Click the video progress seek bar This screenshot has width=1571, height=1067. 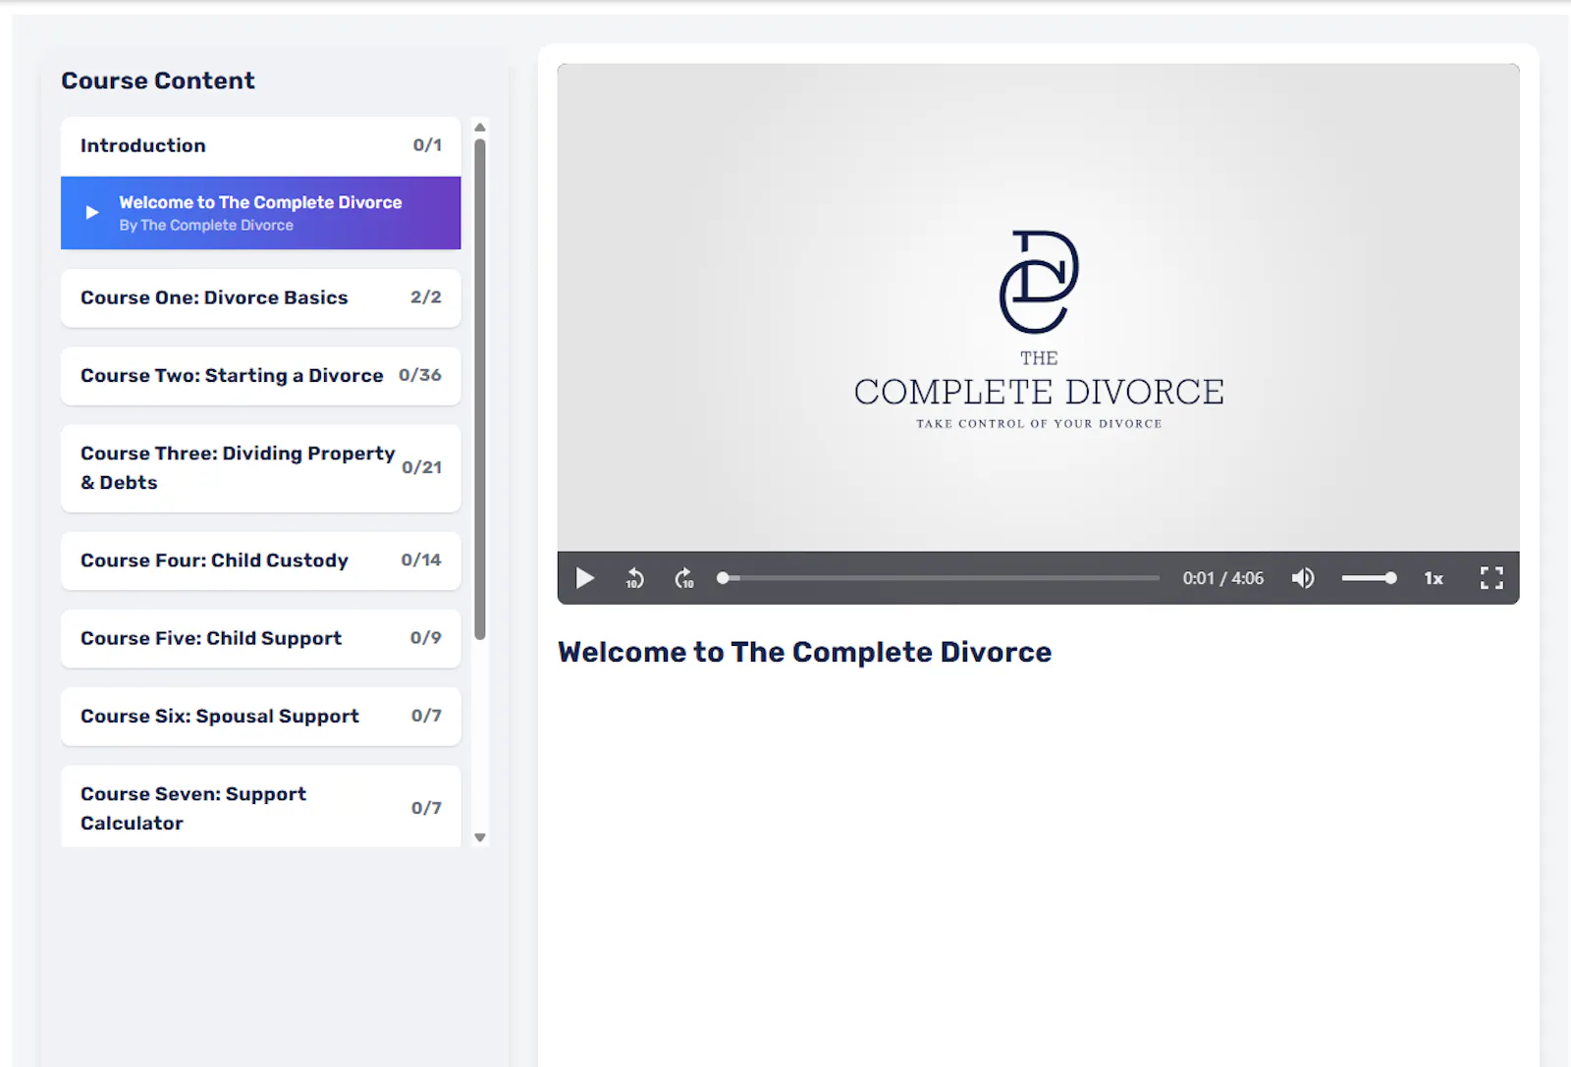[941, 578]
